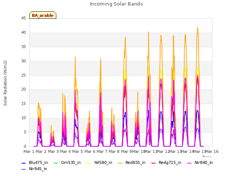The image size is (234, 176).
Task: Click the 45 y-axis tick label
Action: (23, 18)
